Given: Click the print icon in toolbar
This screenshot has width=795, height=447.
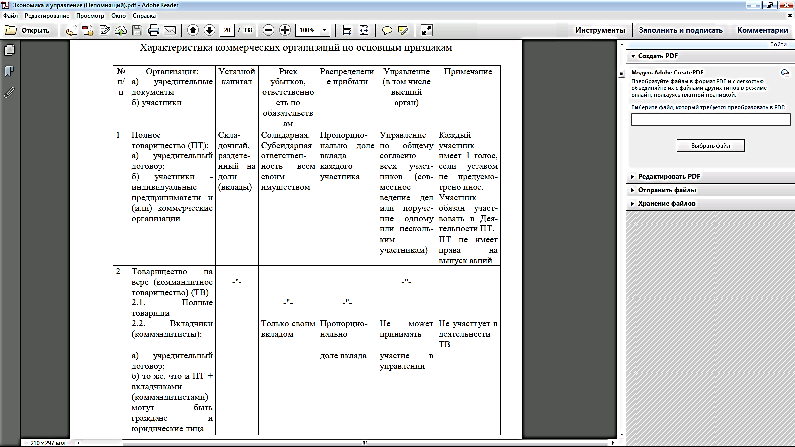Looking at the screenshot, I should click(154, 30).
